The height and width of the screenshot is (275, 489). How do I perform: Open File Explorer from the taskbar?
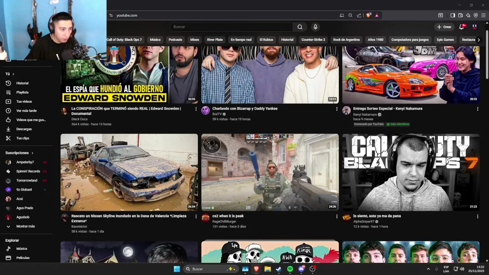(267, 269)
